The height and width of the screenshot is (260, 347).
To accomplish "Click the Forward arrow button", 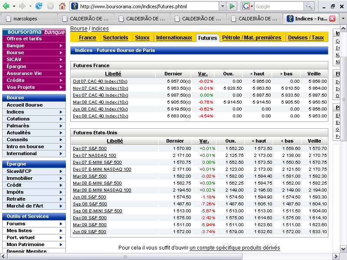I will 22,6.
